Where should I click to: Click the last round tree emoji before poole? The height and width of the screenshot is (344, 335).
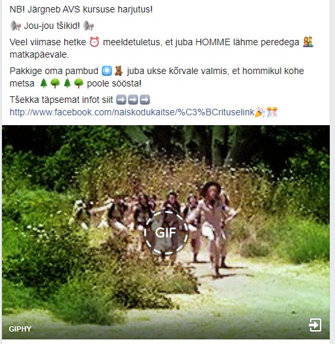pos(79,83)
